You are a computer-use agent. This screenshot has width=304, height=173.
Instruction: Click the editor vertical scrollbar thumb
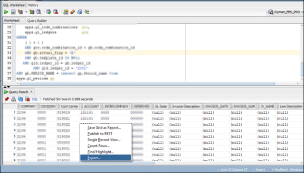[302, 69]
